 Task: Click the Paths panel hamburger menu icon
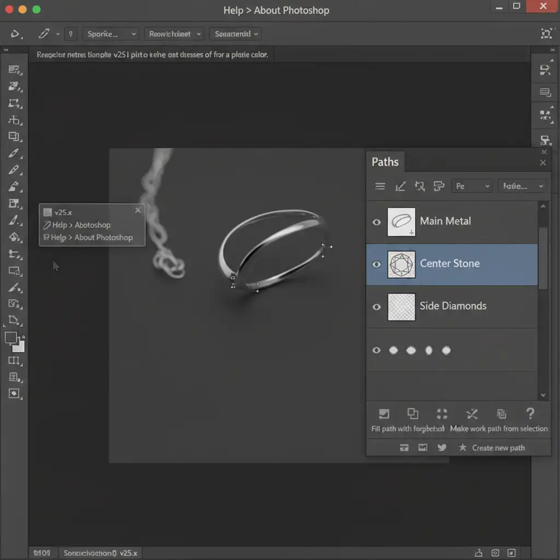pyautogui.click(x=380, y=186)
